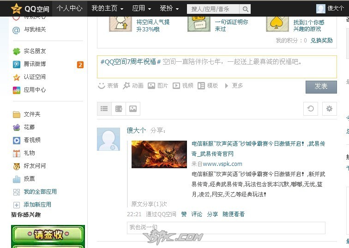Attach 视频 video to post

[x=183, y=86]
